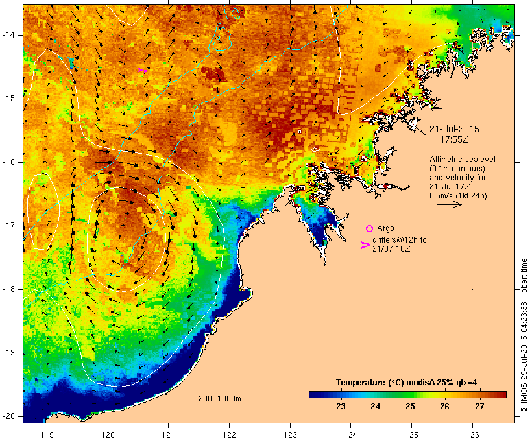Click the '26' color bar tick label
Image resolution: width=532 pixels, height=441 pixels.
tap(444, 407)
